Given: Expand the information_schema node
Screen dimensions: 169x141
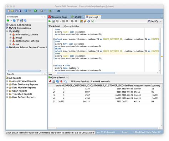Looking at the screenshot, I should coord(10,34).
